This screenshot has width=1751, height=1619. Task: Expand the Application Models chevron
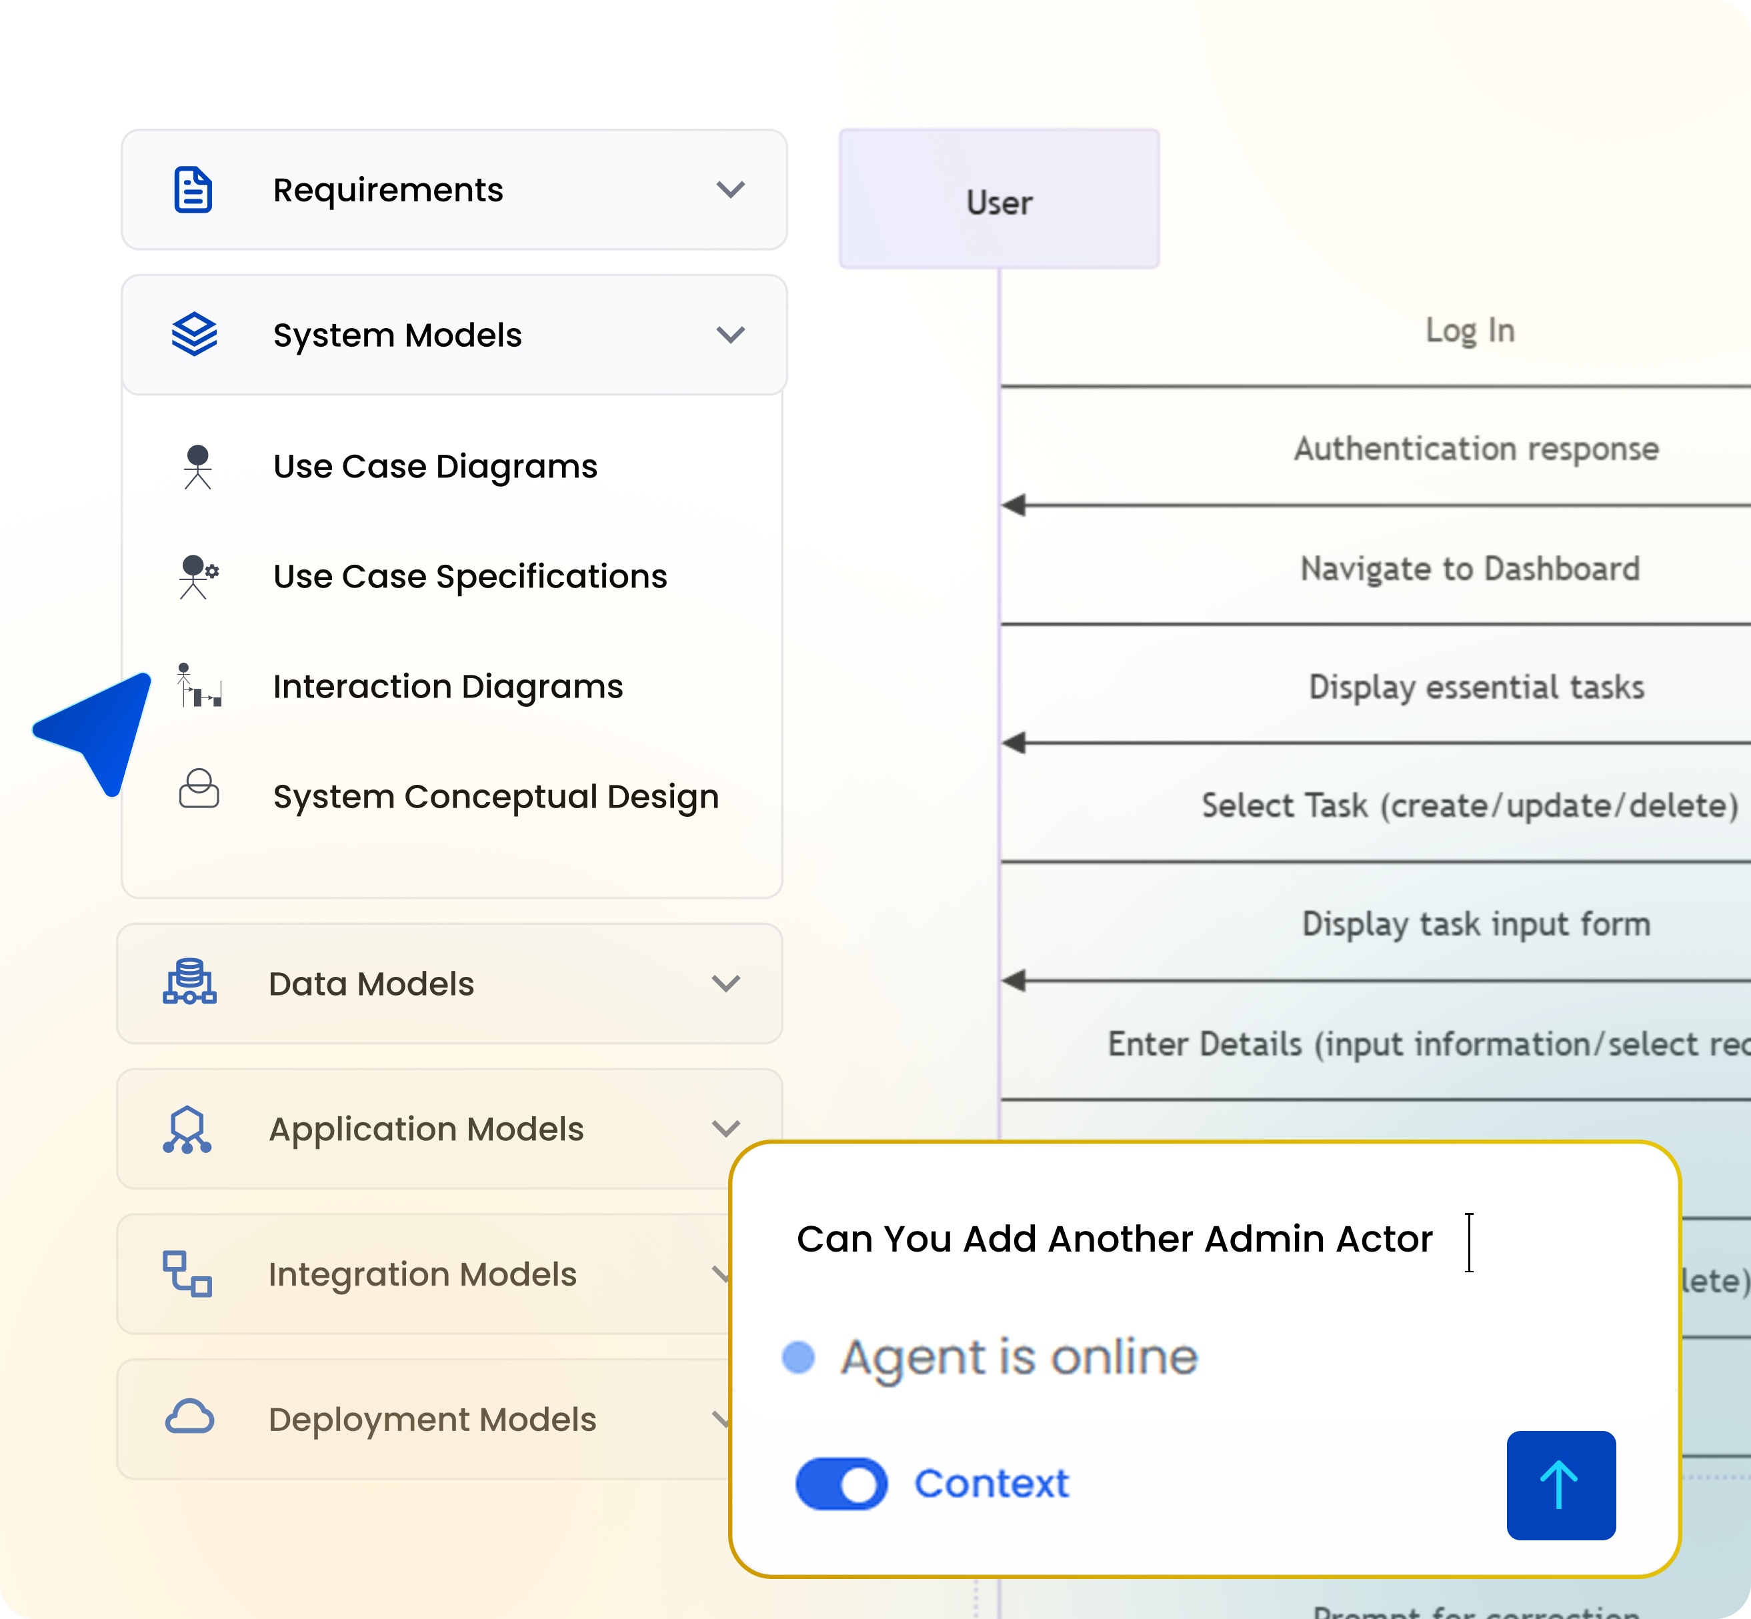tap(726, 1128)
